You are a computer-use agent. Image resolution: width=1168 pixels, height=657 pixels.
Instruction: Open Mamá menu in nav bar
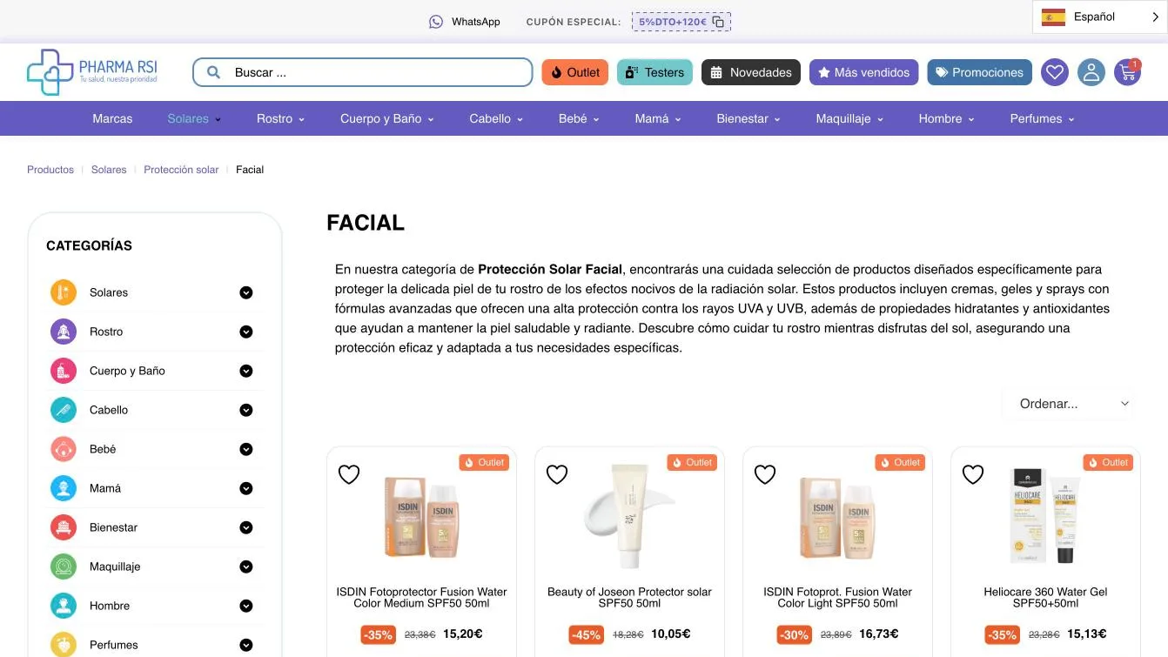click(x=657, y=118)
